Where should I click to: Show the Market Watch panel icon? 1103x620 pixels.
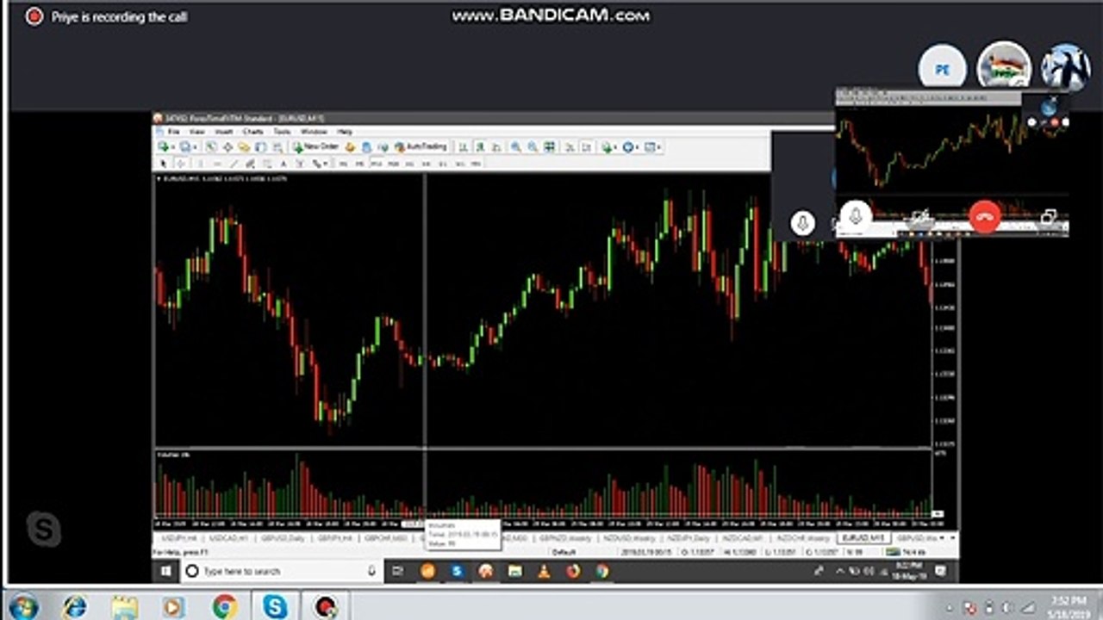pos(211,147)
